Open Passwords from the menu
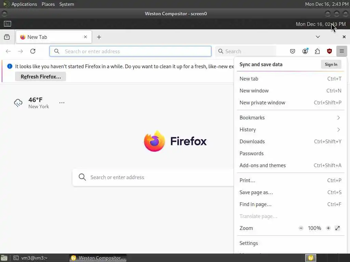This screenshot has width=350, height=262. click(x=291, y=154)
